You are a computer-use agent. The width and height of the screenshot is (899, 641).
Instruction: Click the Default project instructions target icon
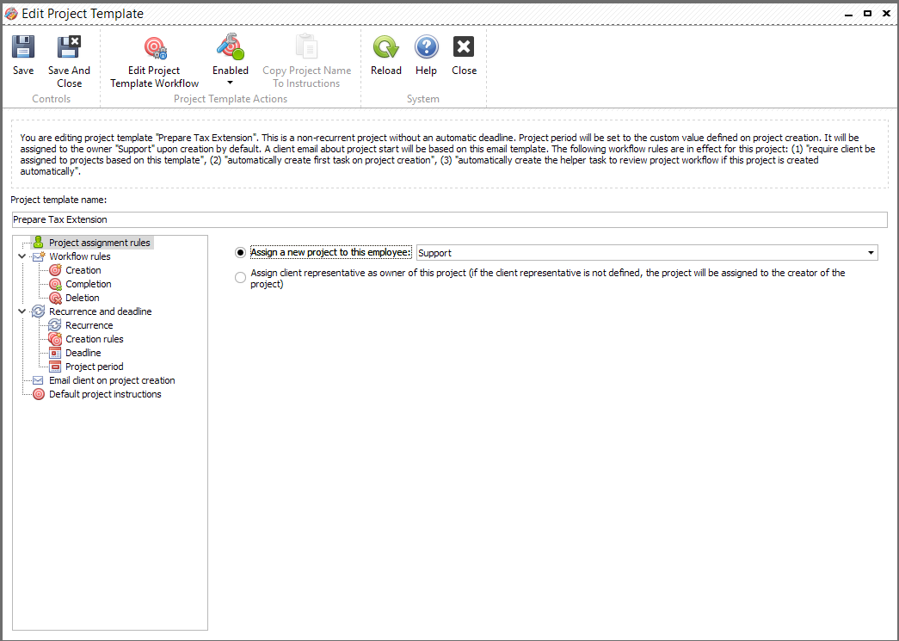(39, 394)
